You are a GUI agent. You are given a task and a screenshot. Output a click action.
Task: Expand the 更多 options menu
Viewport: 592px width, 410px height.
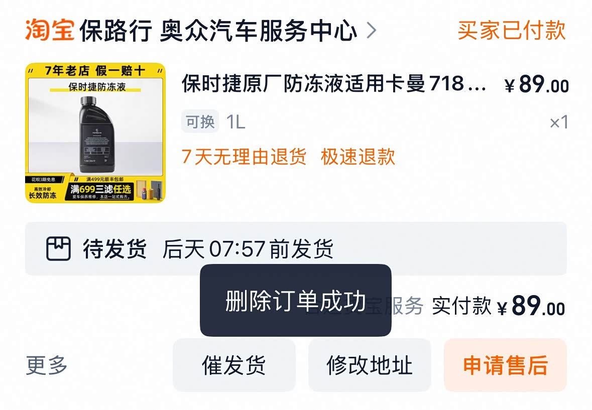click(x=46, y=365)
